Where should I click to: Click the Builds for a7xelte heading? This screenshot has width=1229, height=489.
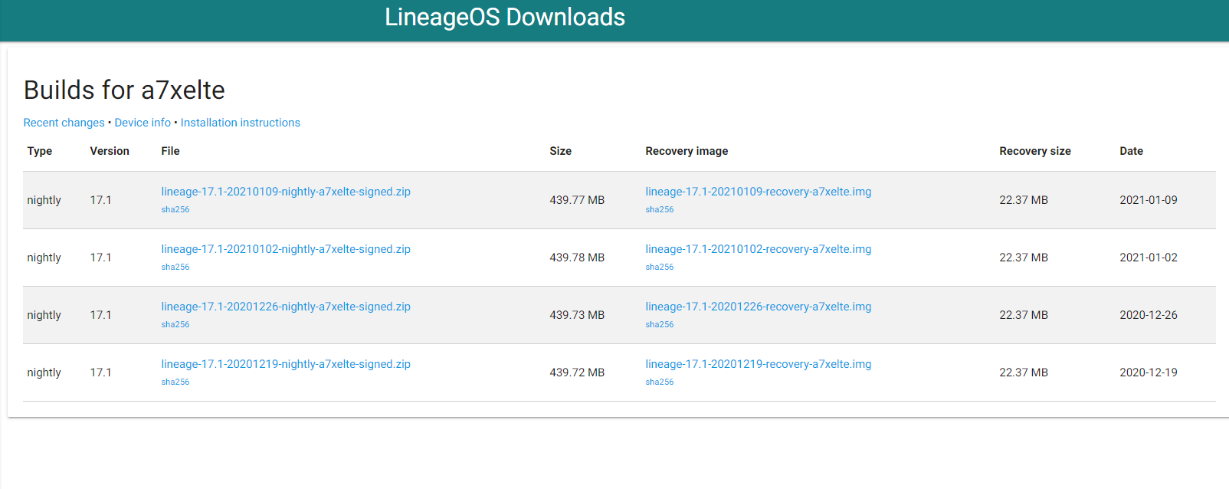coord(124,90)
